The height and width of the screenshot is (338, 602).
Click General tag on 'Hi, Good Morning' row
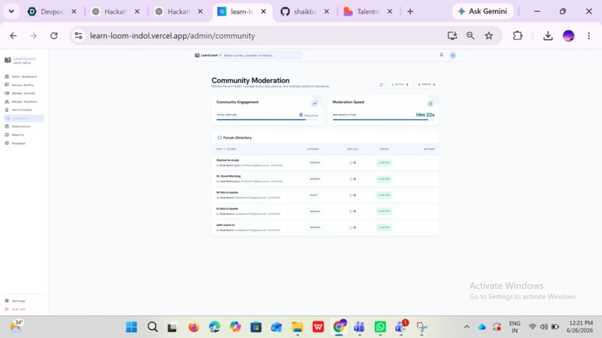[x=315, y=179]
